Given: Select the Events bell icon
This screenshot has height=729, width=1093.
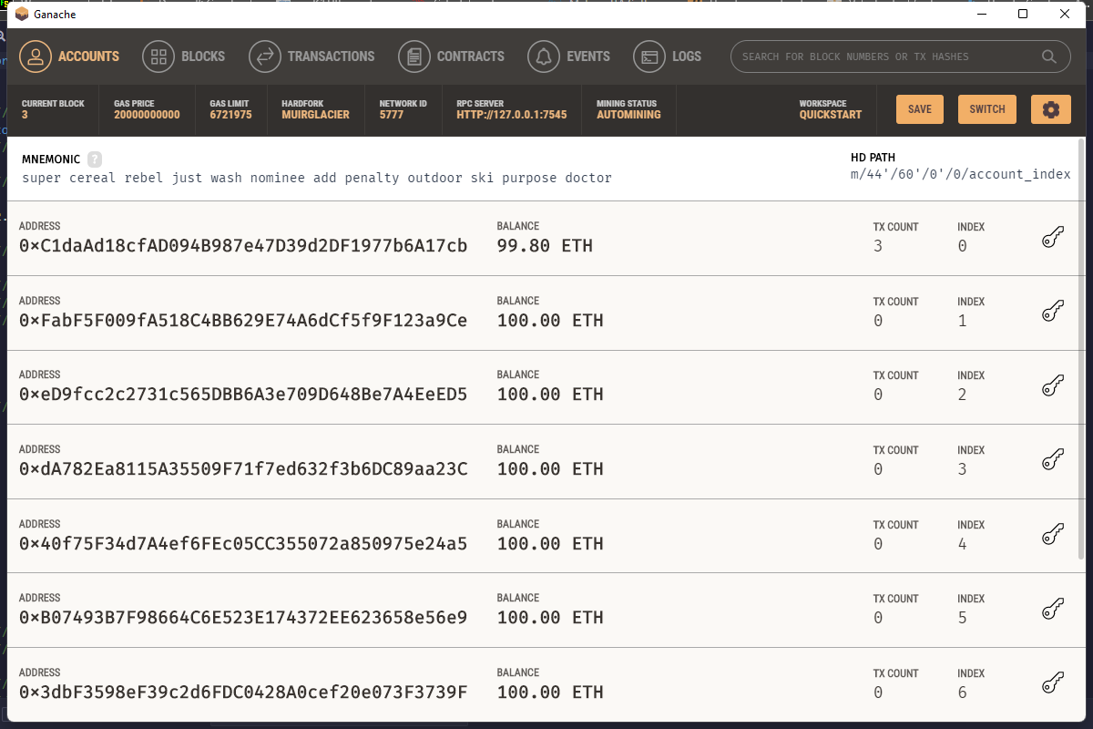Looking at the screenshot, I should point(545,56).
